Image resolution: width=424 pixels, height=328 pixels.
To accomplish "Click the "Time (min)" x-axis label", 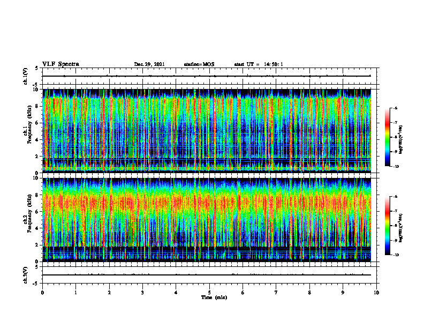I will pyautogui.click(x=214, y=297).
